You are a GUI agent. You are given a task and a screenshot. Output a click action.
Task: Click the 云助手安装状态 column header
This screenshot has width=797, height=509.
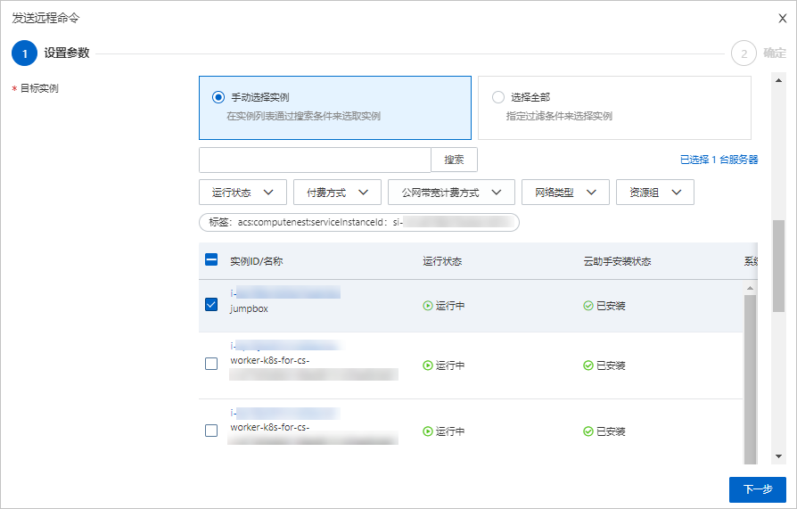[617, 261]
